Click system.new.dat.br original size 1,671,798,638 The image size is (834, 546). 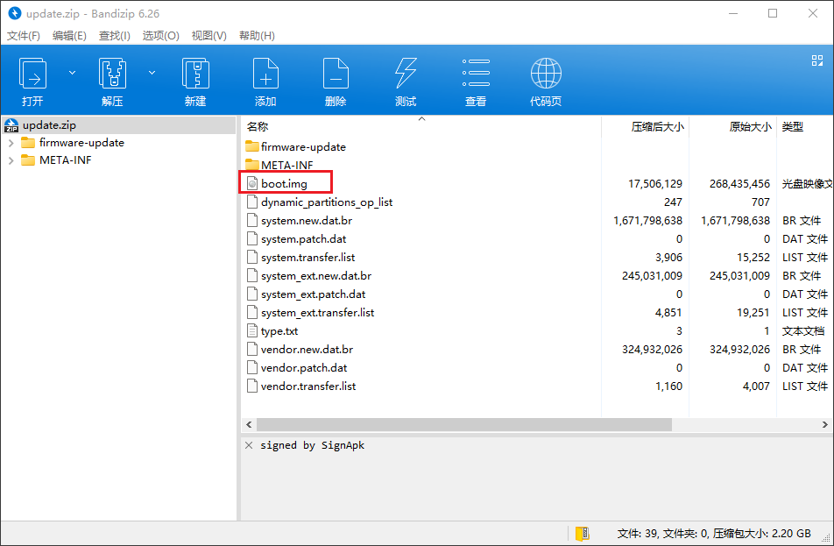point(735,220)
